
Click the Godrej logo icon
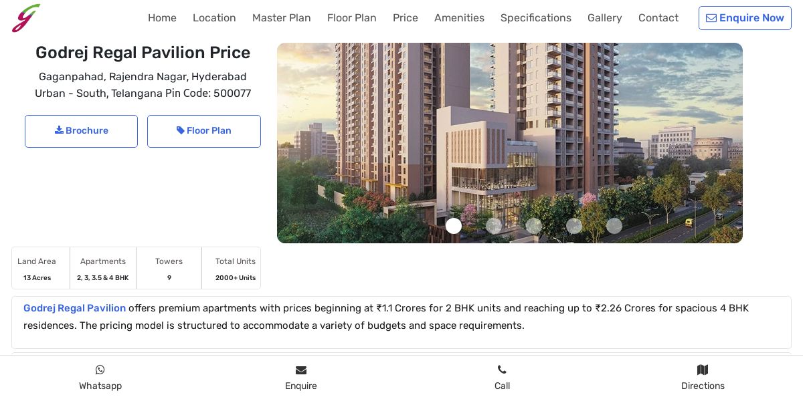[26, 18]
